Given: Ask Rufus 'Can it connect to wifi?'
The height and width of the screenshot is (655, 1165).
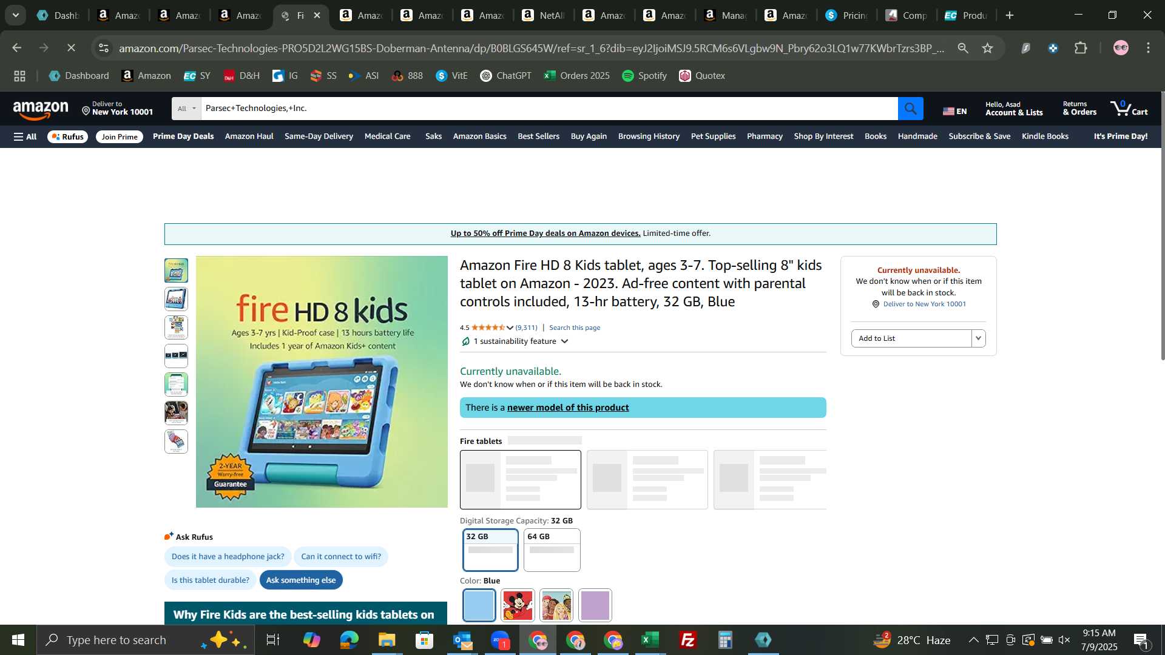Looking at the screenshot, I should 341,557.
